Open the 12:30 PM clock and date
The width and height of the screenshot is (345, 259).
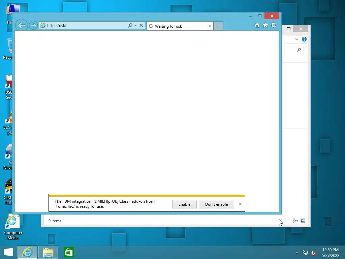point(331,252)
